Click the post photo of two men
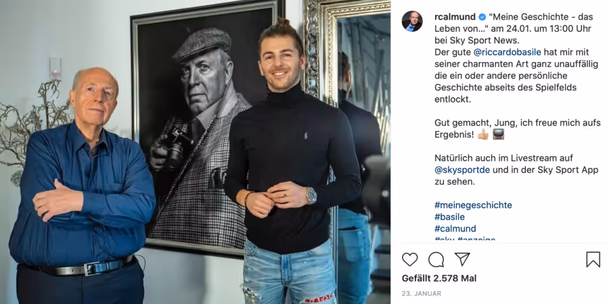This screenshot has height=304, width=609. [195, 152]
